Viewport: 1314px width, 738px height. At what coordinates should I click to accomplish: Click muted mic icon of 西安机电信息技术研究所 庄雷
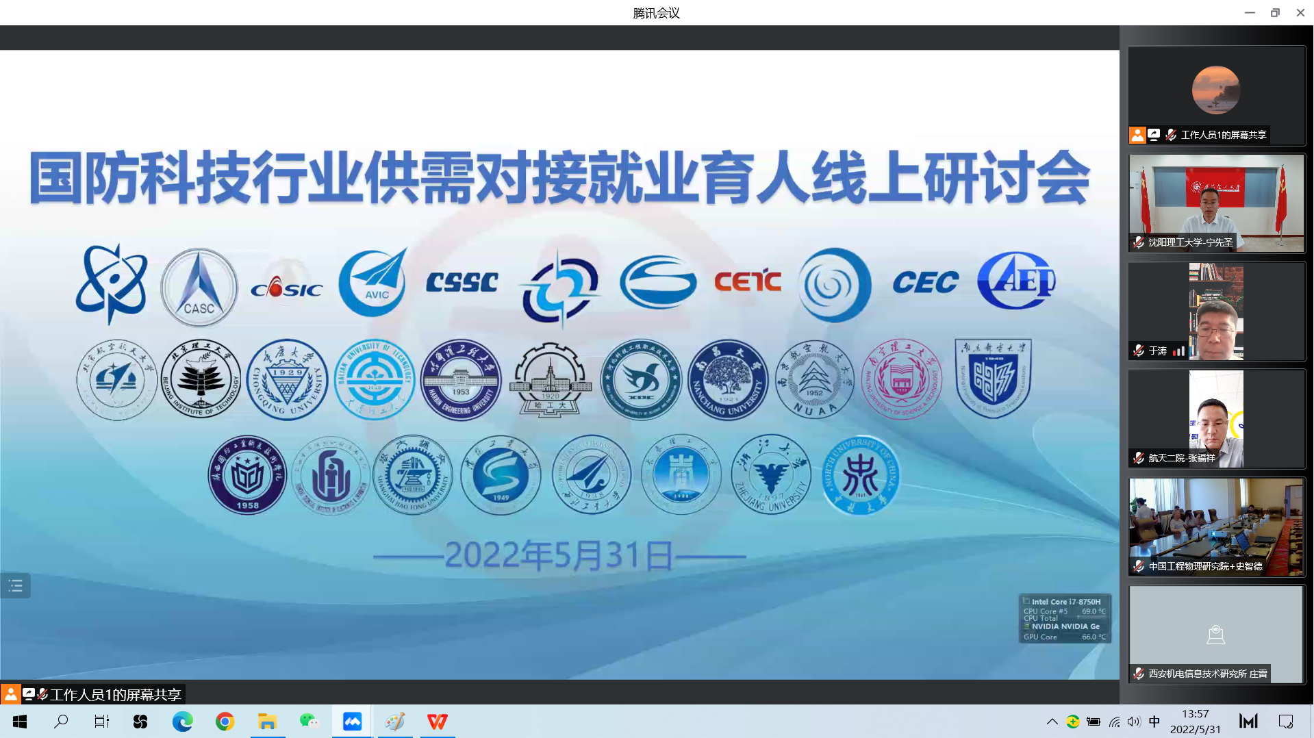point(1139,674)
